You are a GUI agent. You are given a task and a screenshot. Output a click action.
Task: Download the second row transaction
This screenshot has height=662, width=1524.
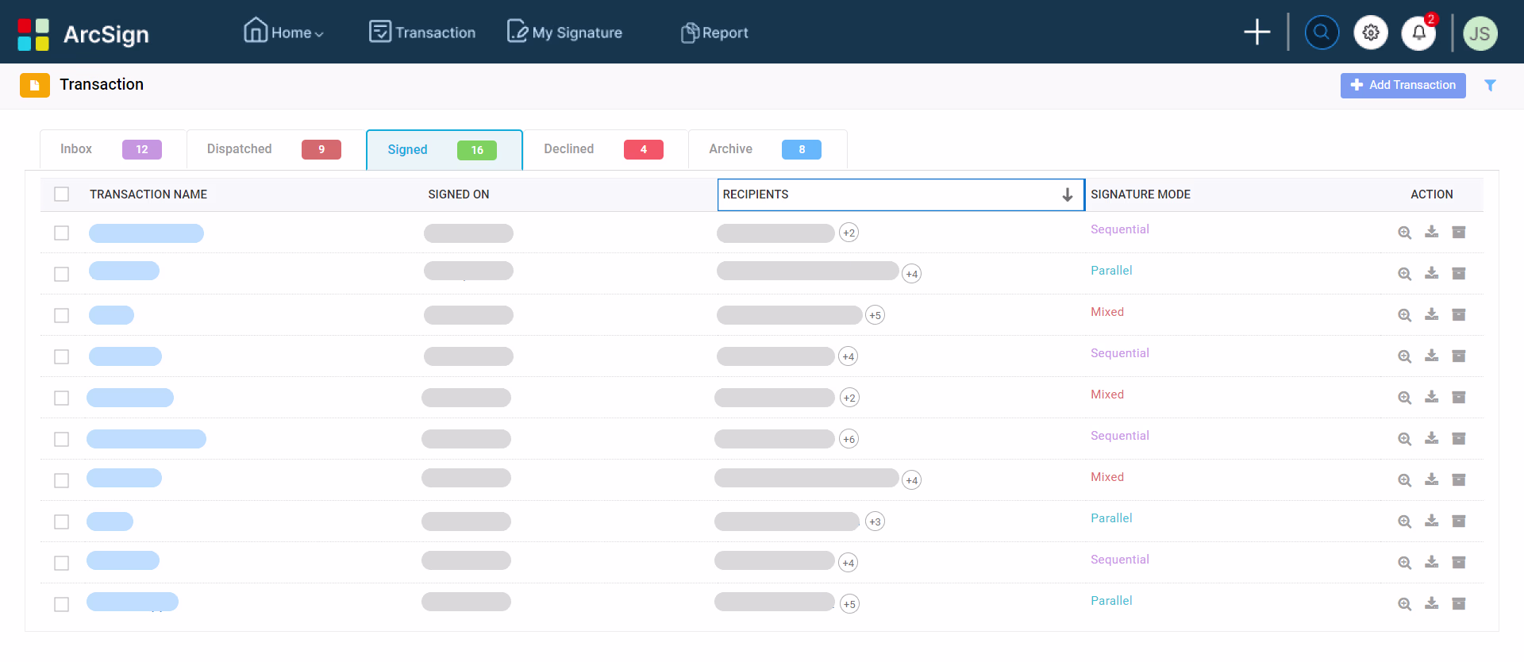click(1431, 273)
